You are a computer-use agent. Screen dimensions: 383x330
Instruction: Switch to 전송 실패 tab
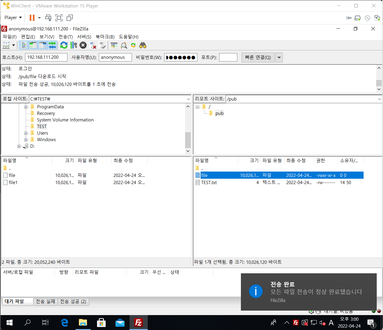click(x=45, y=301)
